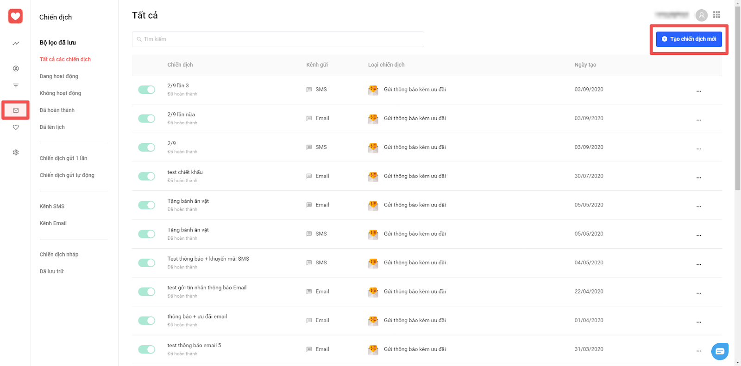Click Tạo chiến dịch mới button
Image resolution: width=741 pixels, height=366 pixels.
[689, 39]
